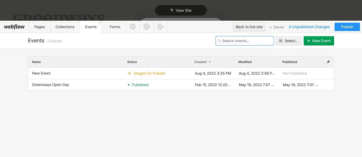Open the help lifebuoy icon
Image resolution: width=362 pixels, height=157 pixels.
147,27
